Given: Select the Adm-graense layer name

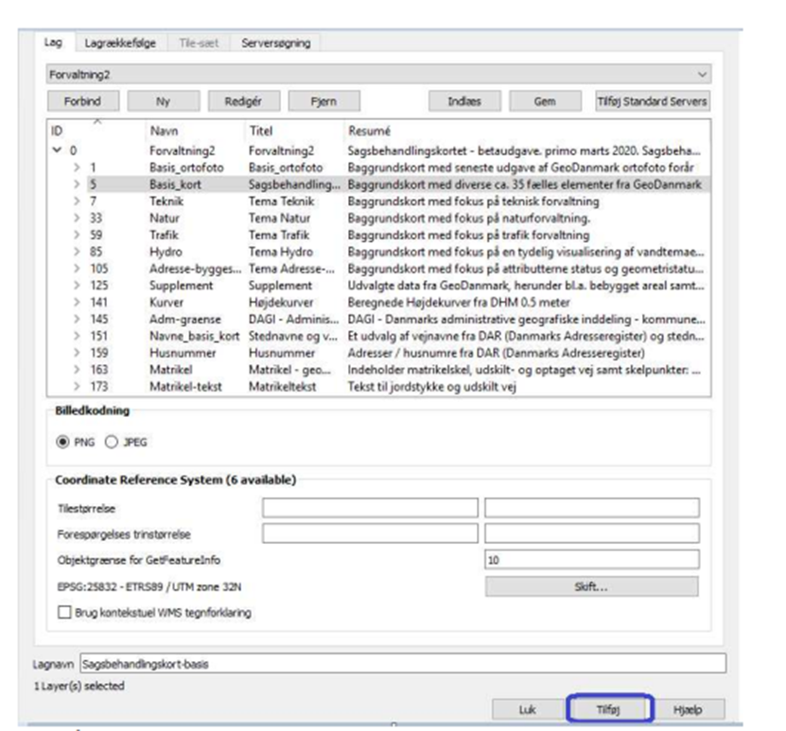Looking at the screenshot, I should coord(185,319).
